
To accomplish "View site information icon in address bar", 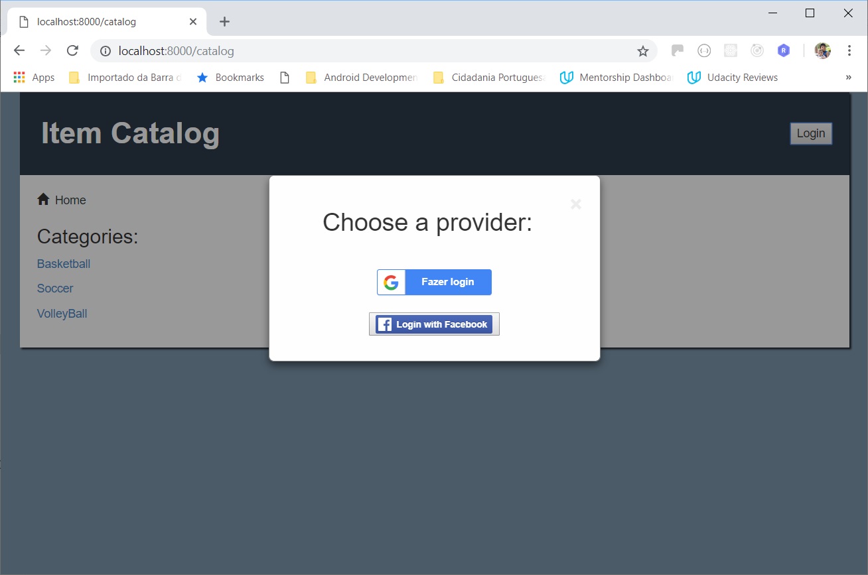I will [105, 51].
